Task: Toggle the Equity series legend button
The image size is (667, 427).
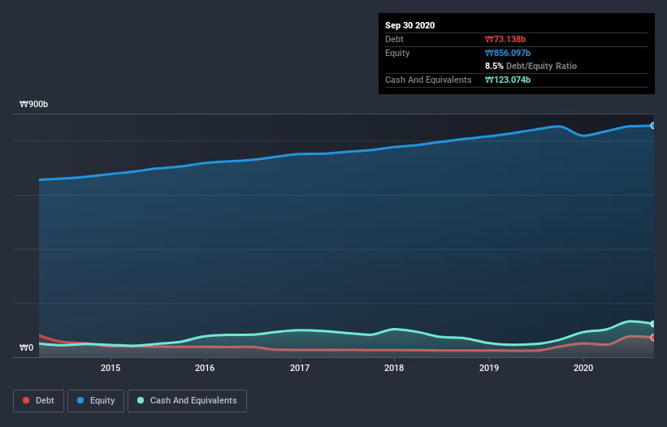Action: (96, 401)
